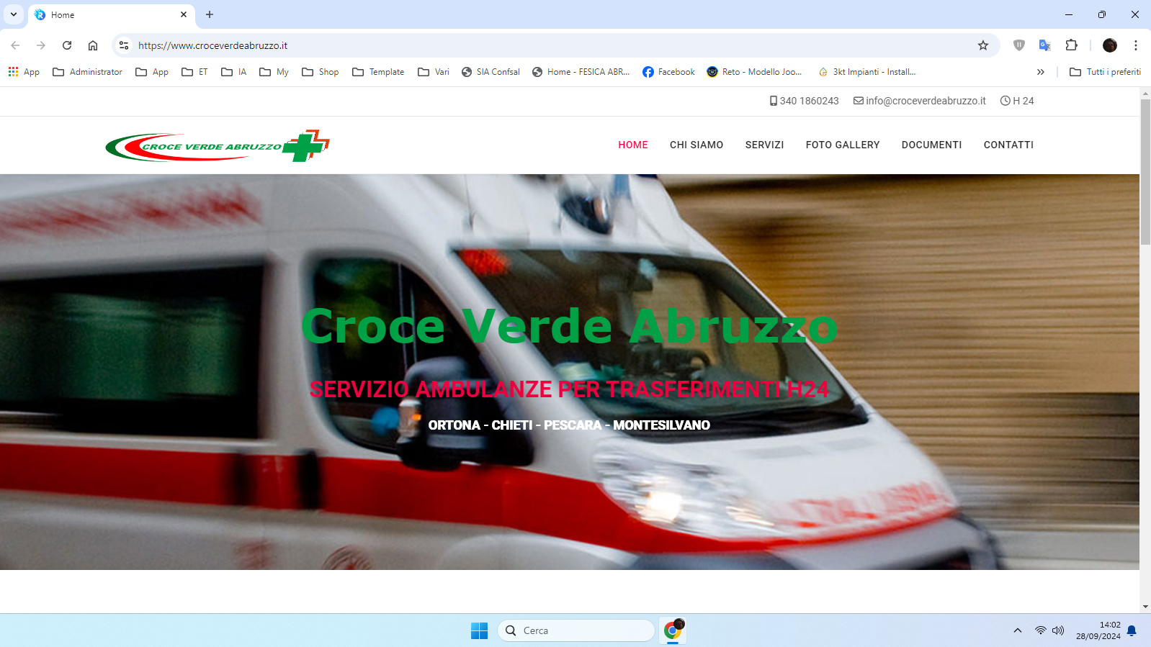Open the Facebook bookmark
Image resolution: width=1151 pixels, height=647 pixels.
(x=668, y=72)
